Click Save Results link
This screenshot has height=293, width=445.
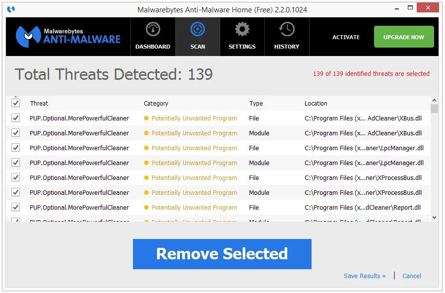pyautogui.click(x=365, y=276)
